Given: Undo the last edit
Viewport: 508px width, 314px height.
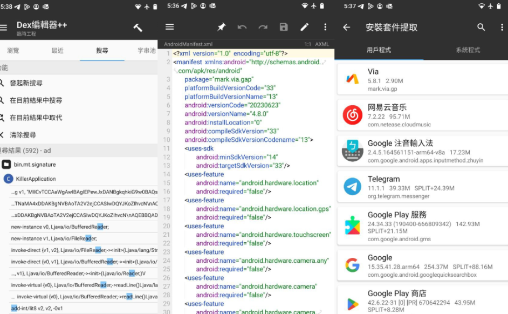Looking at the screenshot, I should [x=242, y=27].
